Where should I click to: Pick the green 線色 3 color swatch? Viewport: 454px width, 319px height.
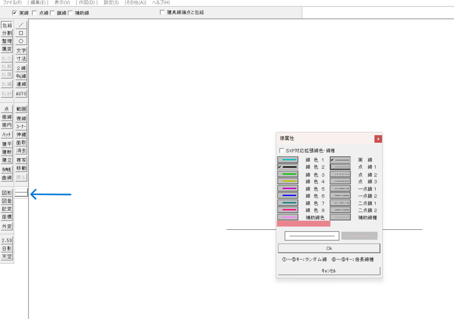point(287,174)
